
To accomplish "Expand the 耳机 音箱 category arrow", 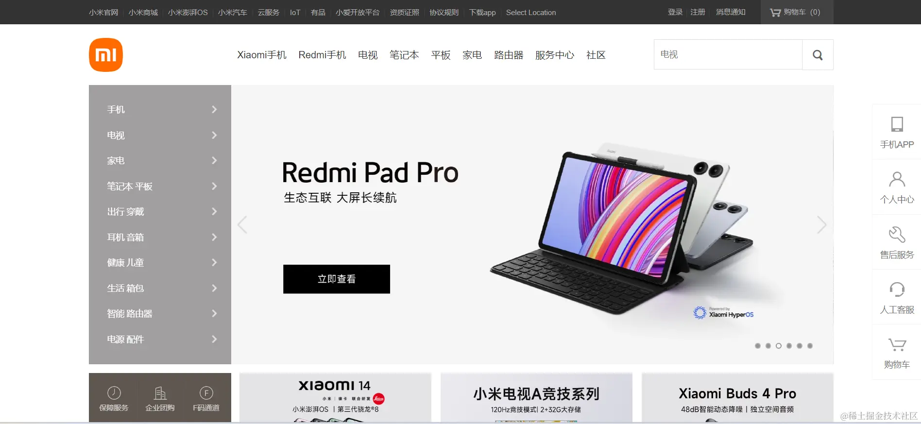I will pyautogui.click(x=214, y=237).
